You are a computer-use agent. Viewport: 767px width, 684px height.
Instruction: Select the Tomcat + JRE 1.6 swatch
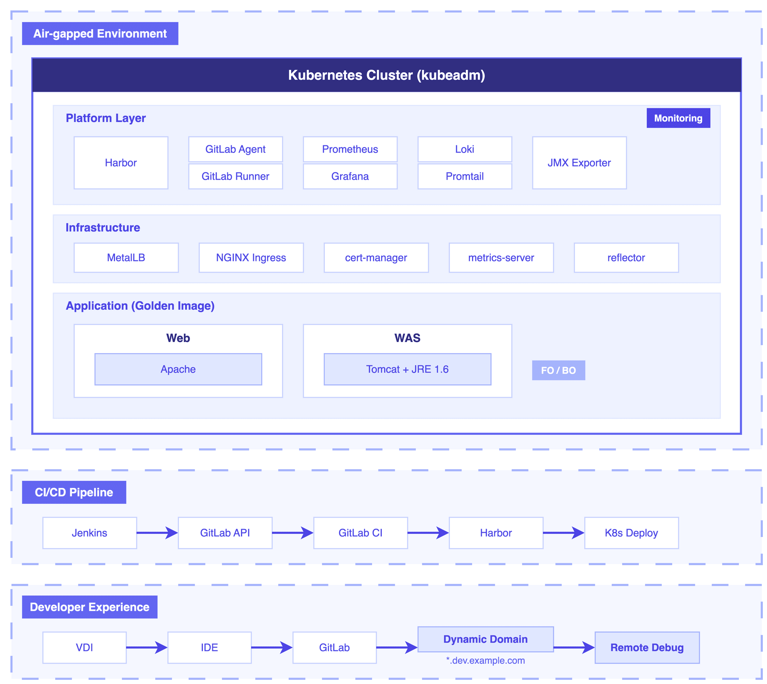tap(407, 369)
